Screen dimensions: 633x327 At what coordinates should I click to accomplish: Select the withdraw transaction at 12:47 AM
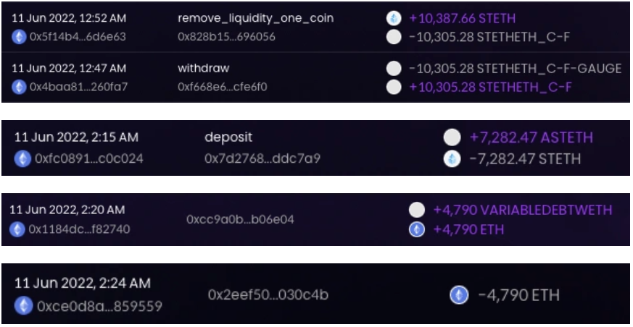(315, 77)
